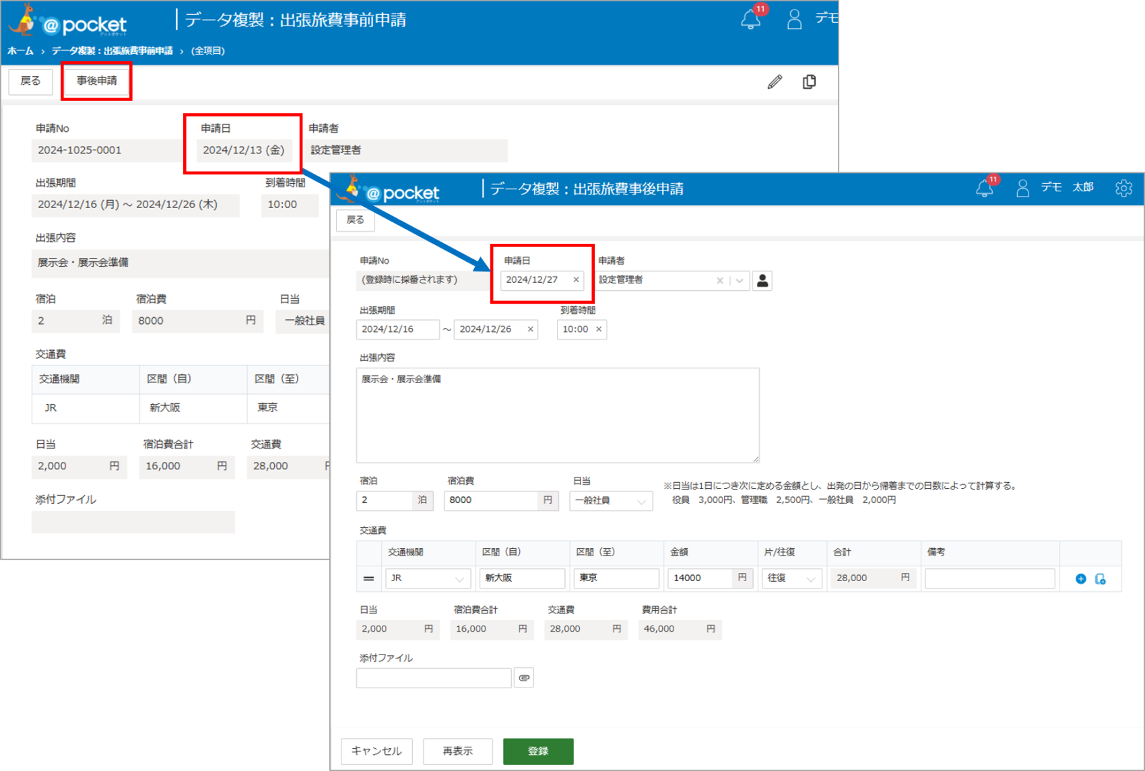Click the green 登録 button

click(x=538, y=751)
